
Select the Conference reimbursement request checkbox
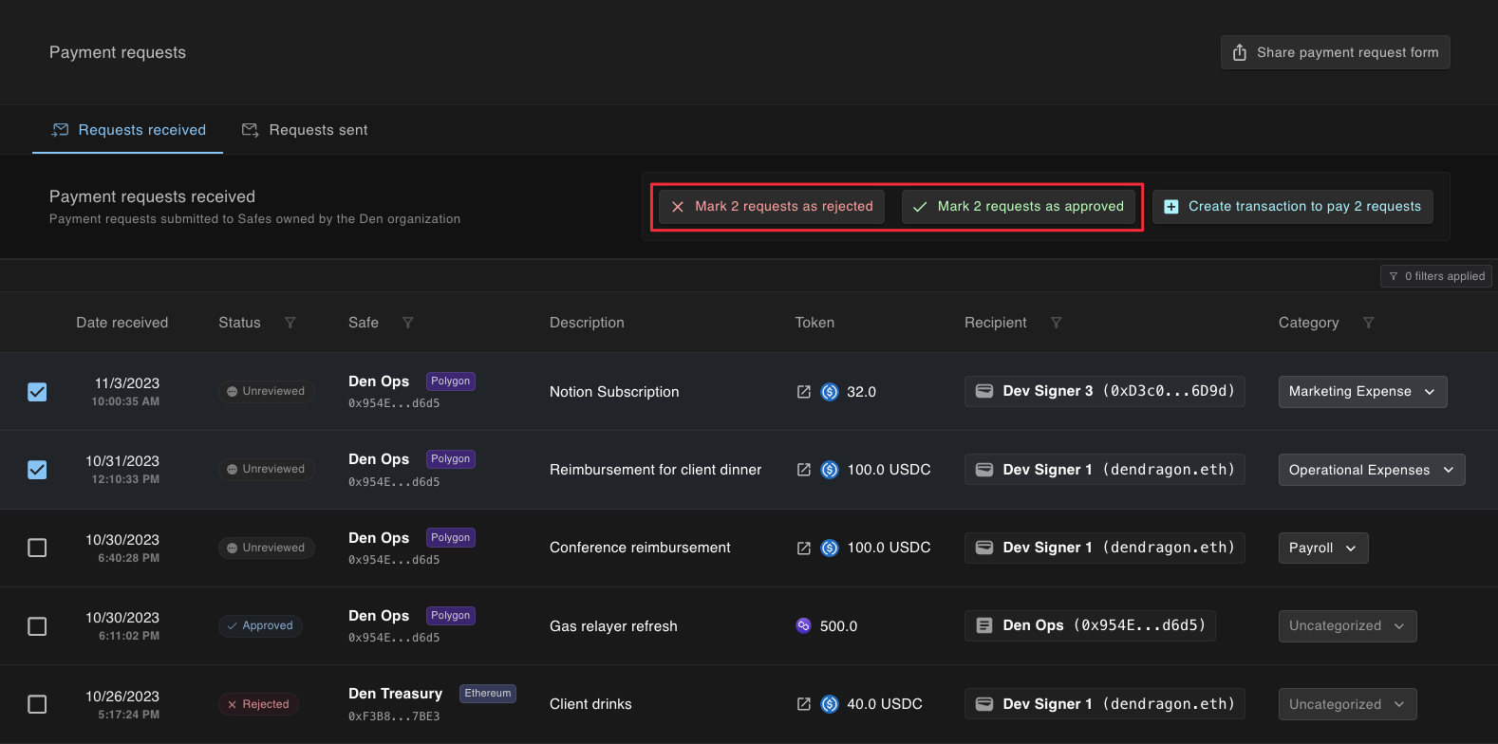pyautogui.click(x=37, y=548)
